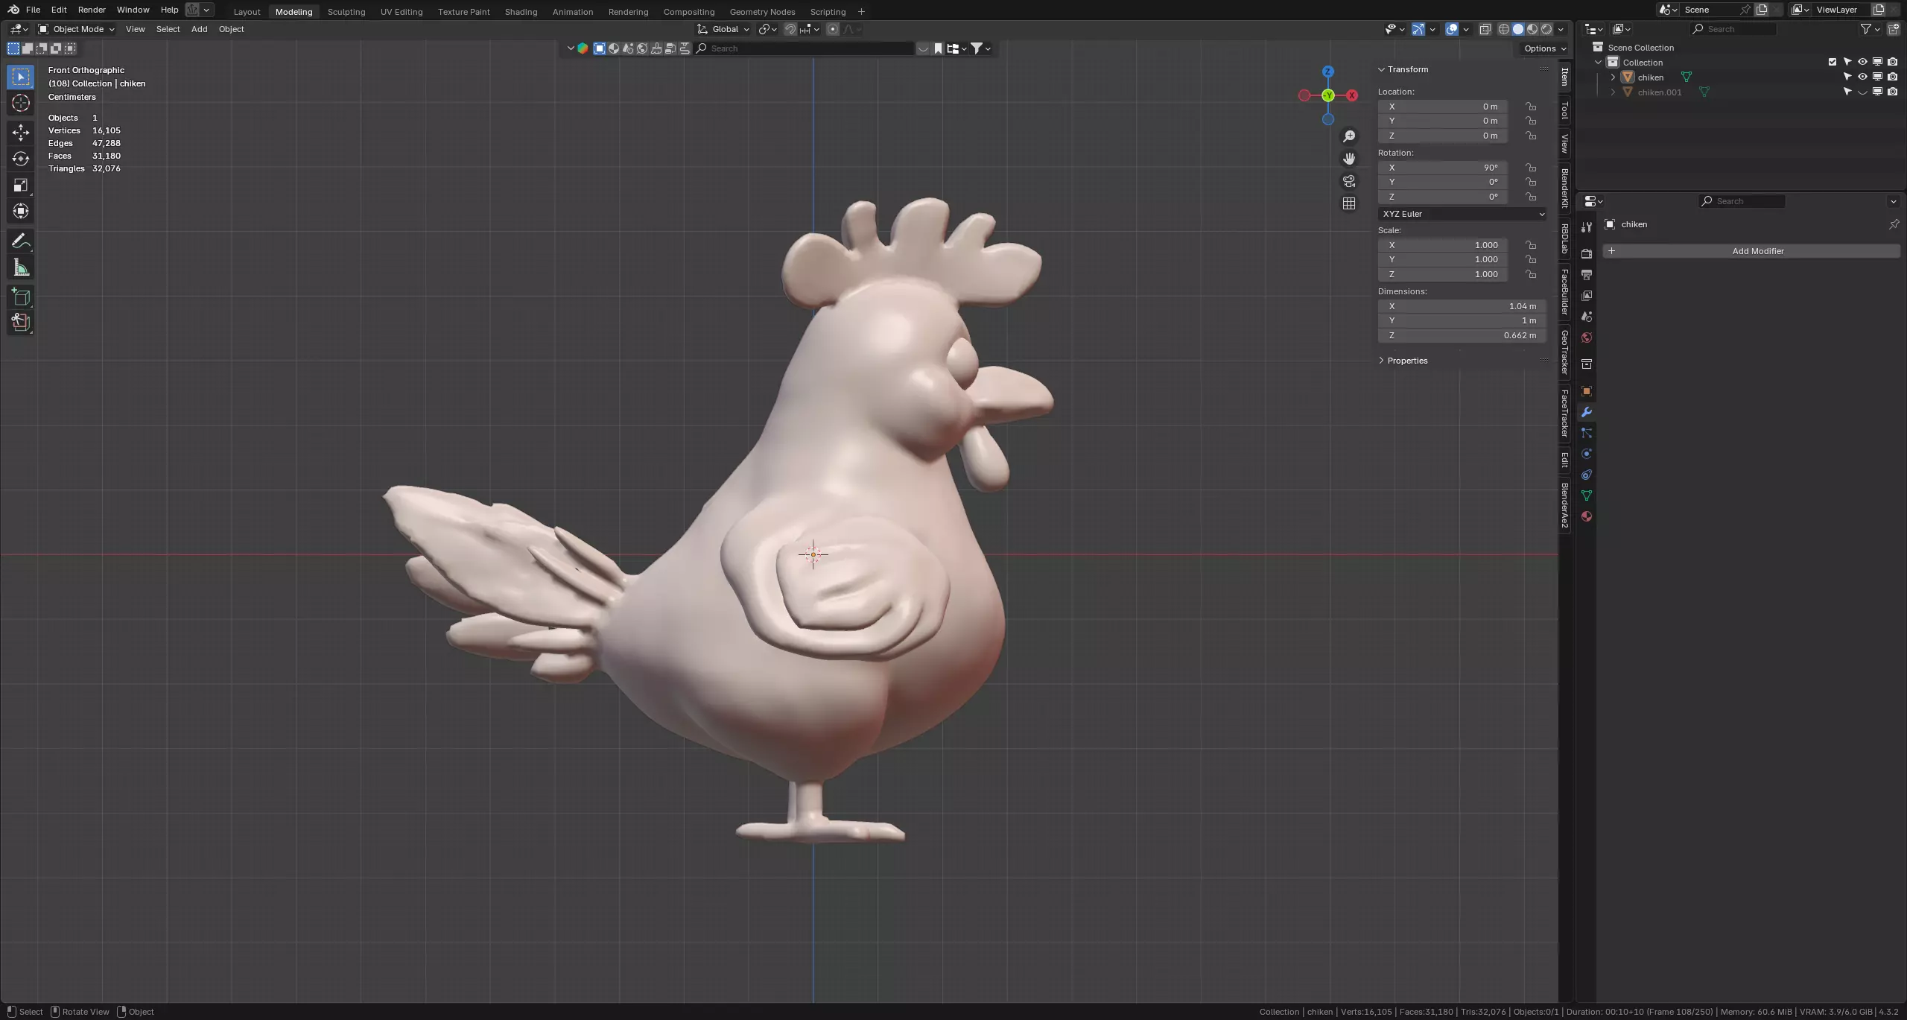
Task: Open the Object properties tab
Action: pyautogui.click(x=1587, y=391)
